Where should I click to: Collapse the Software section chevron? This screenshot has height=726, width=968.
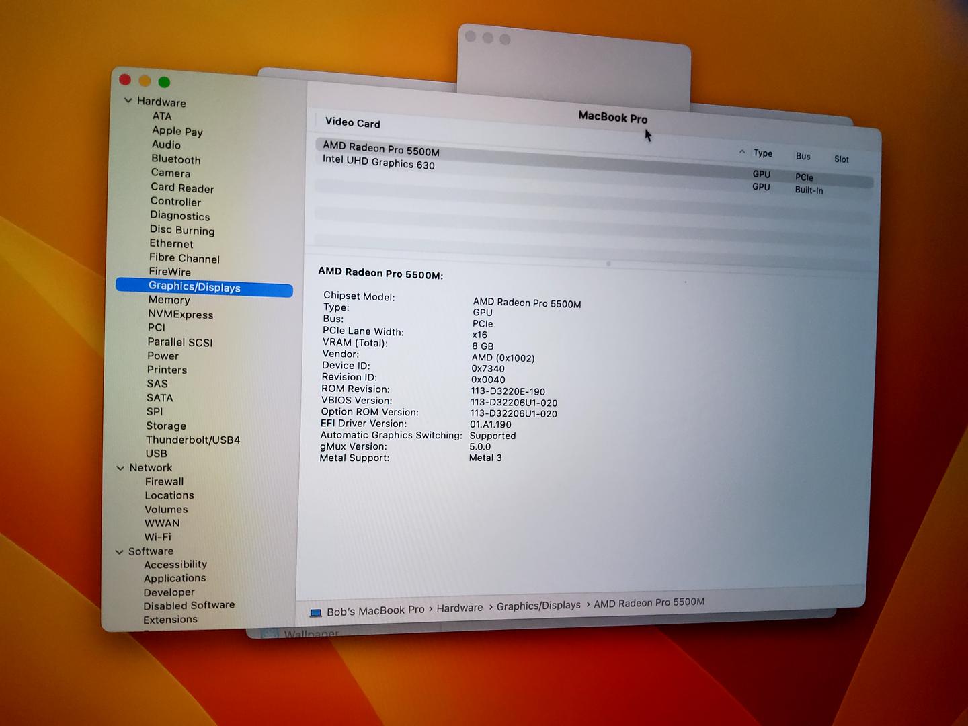point(120,551)
